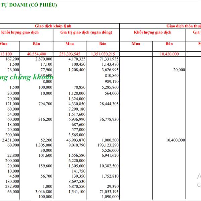Select 'Khối lượng giao dịch' under khớp lệnh

[20, 32]
